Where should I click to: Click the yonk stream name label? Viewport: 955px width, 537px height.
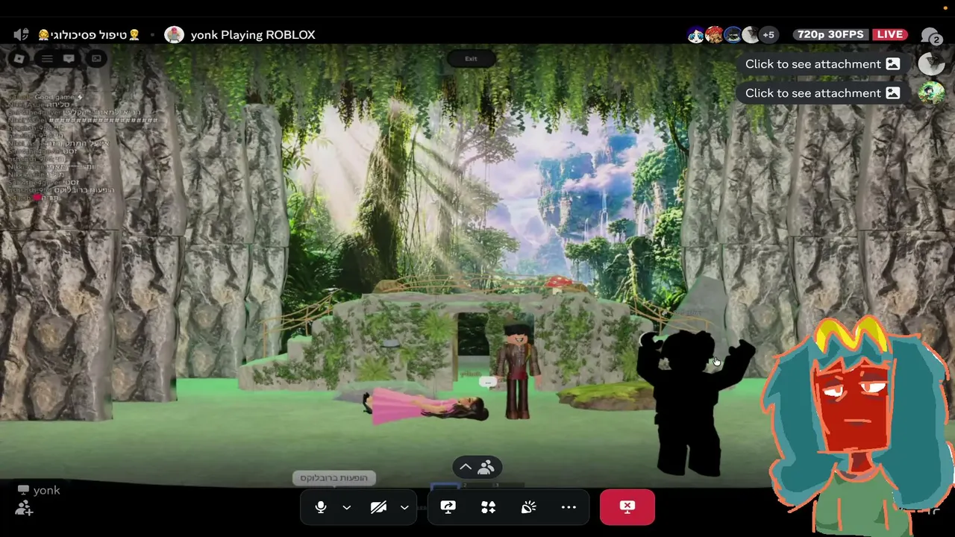coord(46,490)
